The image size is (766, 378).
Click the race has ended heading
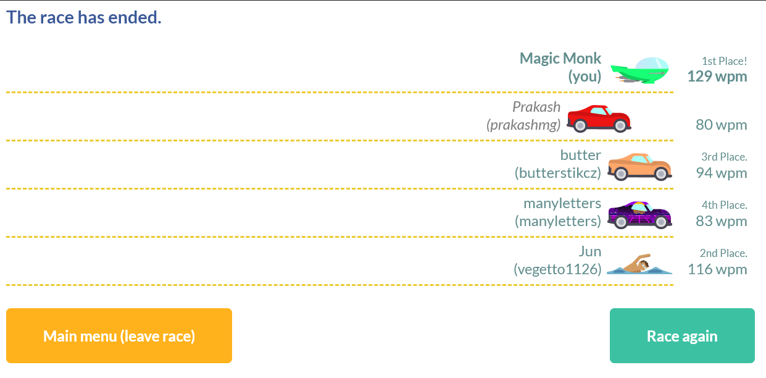tap(84, 17)
